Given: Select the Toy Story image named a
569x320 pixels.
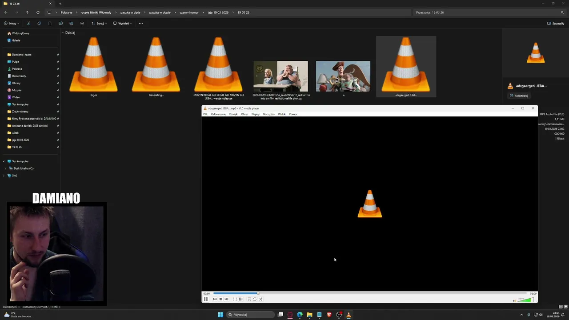Looking at the screenshot, I should click(343, 78).
